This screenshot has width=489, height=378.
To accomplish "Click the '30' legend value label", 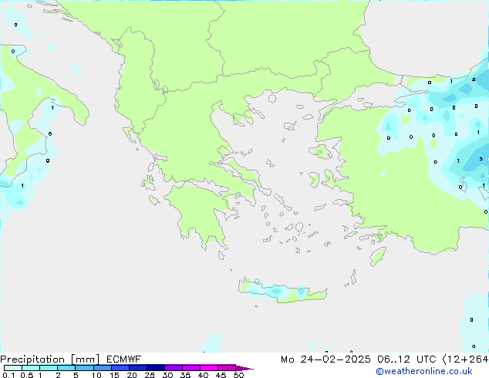I will click(167, 375).
